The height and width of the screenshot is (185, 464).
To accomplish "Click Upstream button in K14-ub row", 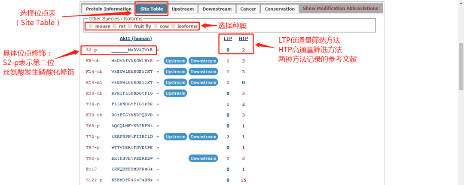I will tap(175, 72).
